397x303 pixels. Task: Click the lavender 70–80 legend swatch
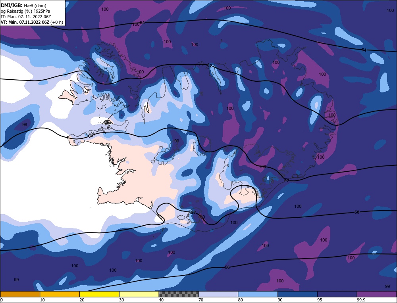click(x=218, y=294)
